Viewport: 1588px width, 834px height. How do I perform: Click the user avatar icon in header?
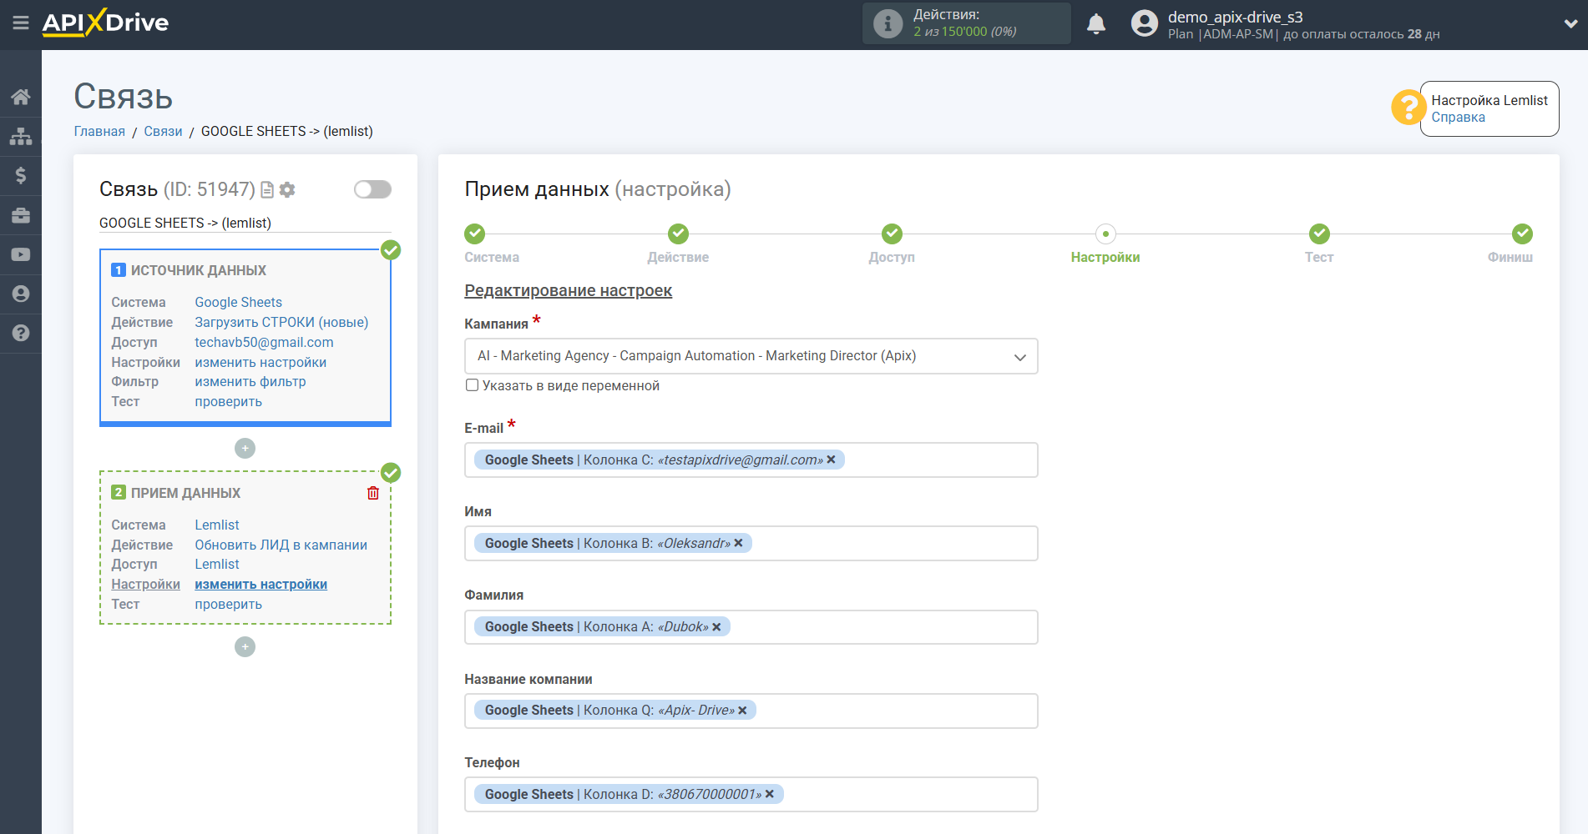tap(1144, 23)
